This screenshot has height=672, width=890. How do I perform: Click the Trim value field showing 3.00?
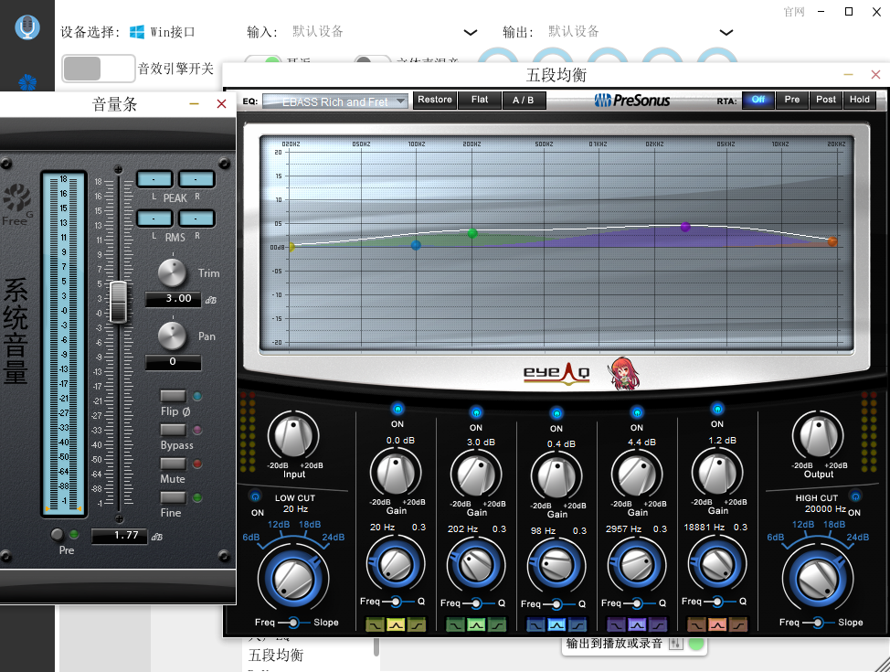point(174,299)
